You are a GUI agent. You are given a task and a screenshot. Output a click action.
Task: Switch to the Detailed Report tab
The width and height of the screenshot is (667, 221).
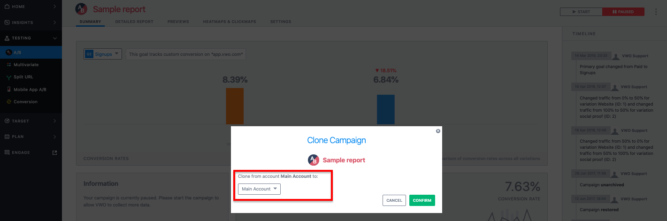(x=134, y=22)
